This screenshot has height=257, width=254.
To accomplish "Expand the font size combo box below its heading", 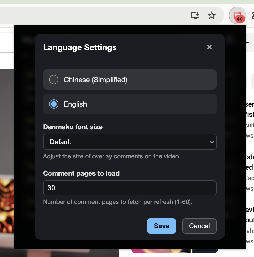I will click(130, 142).
